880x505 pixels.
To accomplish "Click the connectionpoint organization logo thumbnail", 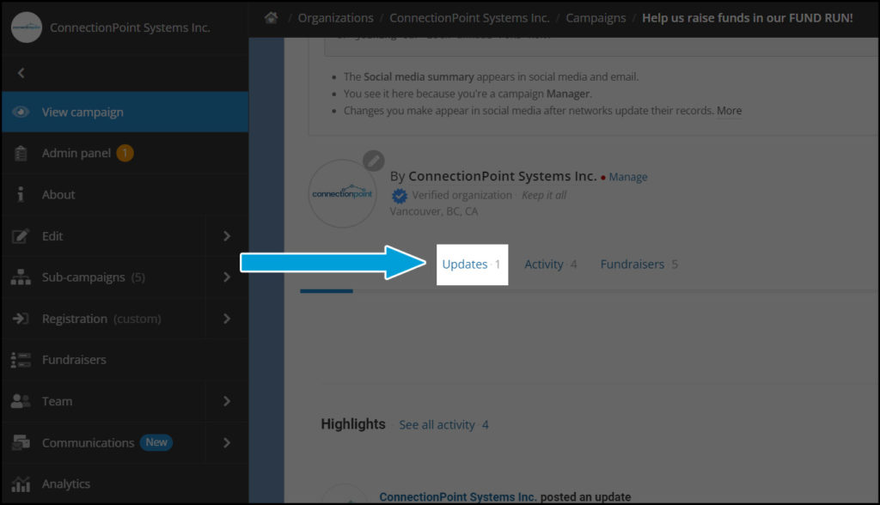I will 342,193.
